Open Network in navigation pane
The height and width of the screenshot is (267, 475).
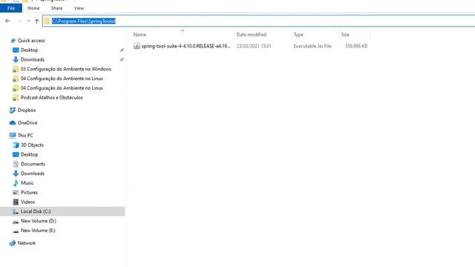[27, 243]
